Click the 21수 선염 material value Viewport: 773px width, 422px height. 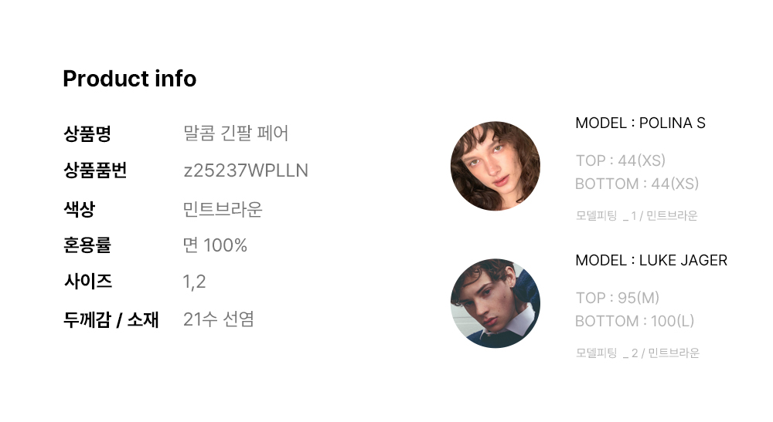218,319
